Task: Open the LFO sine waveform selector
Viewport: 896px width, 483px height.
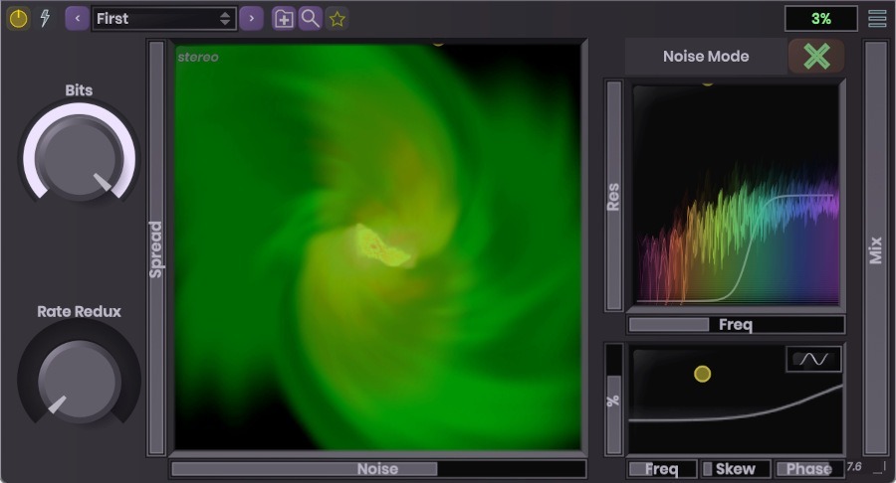Action: [x=813, y=359]
